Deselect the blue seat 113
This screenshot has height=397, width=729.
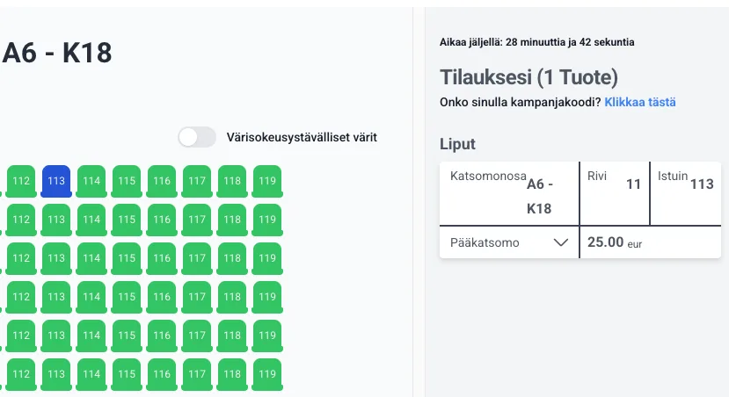coord(56,181)
